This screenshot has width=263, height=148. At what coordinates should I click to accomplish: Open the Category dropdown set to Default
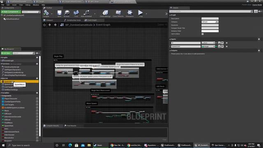(x=210, y=22)
